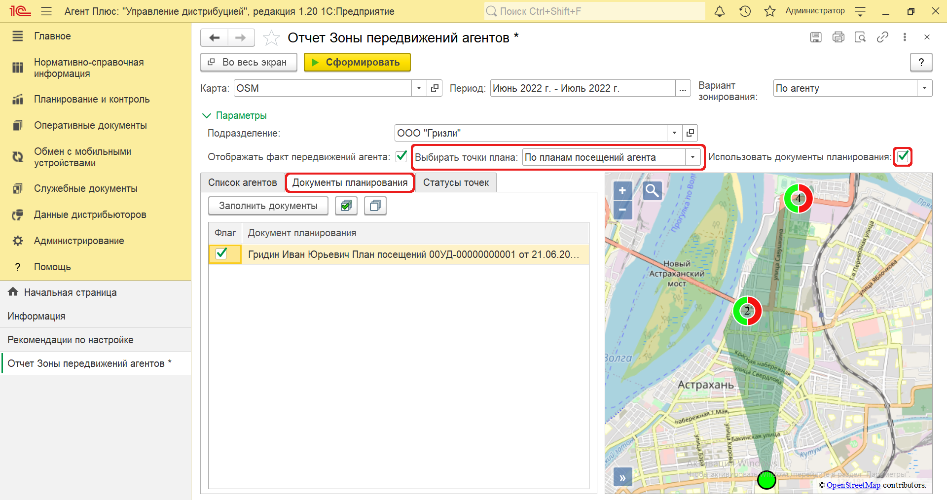Switch to Рекомендации по настройке window

pos(71,340)
